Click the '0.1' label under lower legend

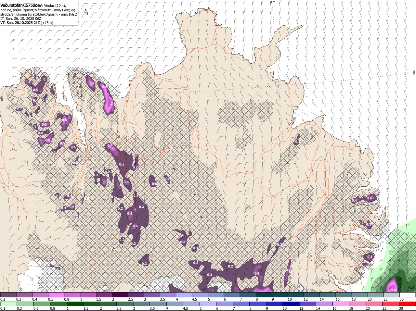coord(3,308)
